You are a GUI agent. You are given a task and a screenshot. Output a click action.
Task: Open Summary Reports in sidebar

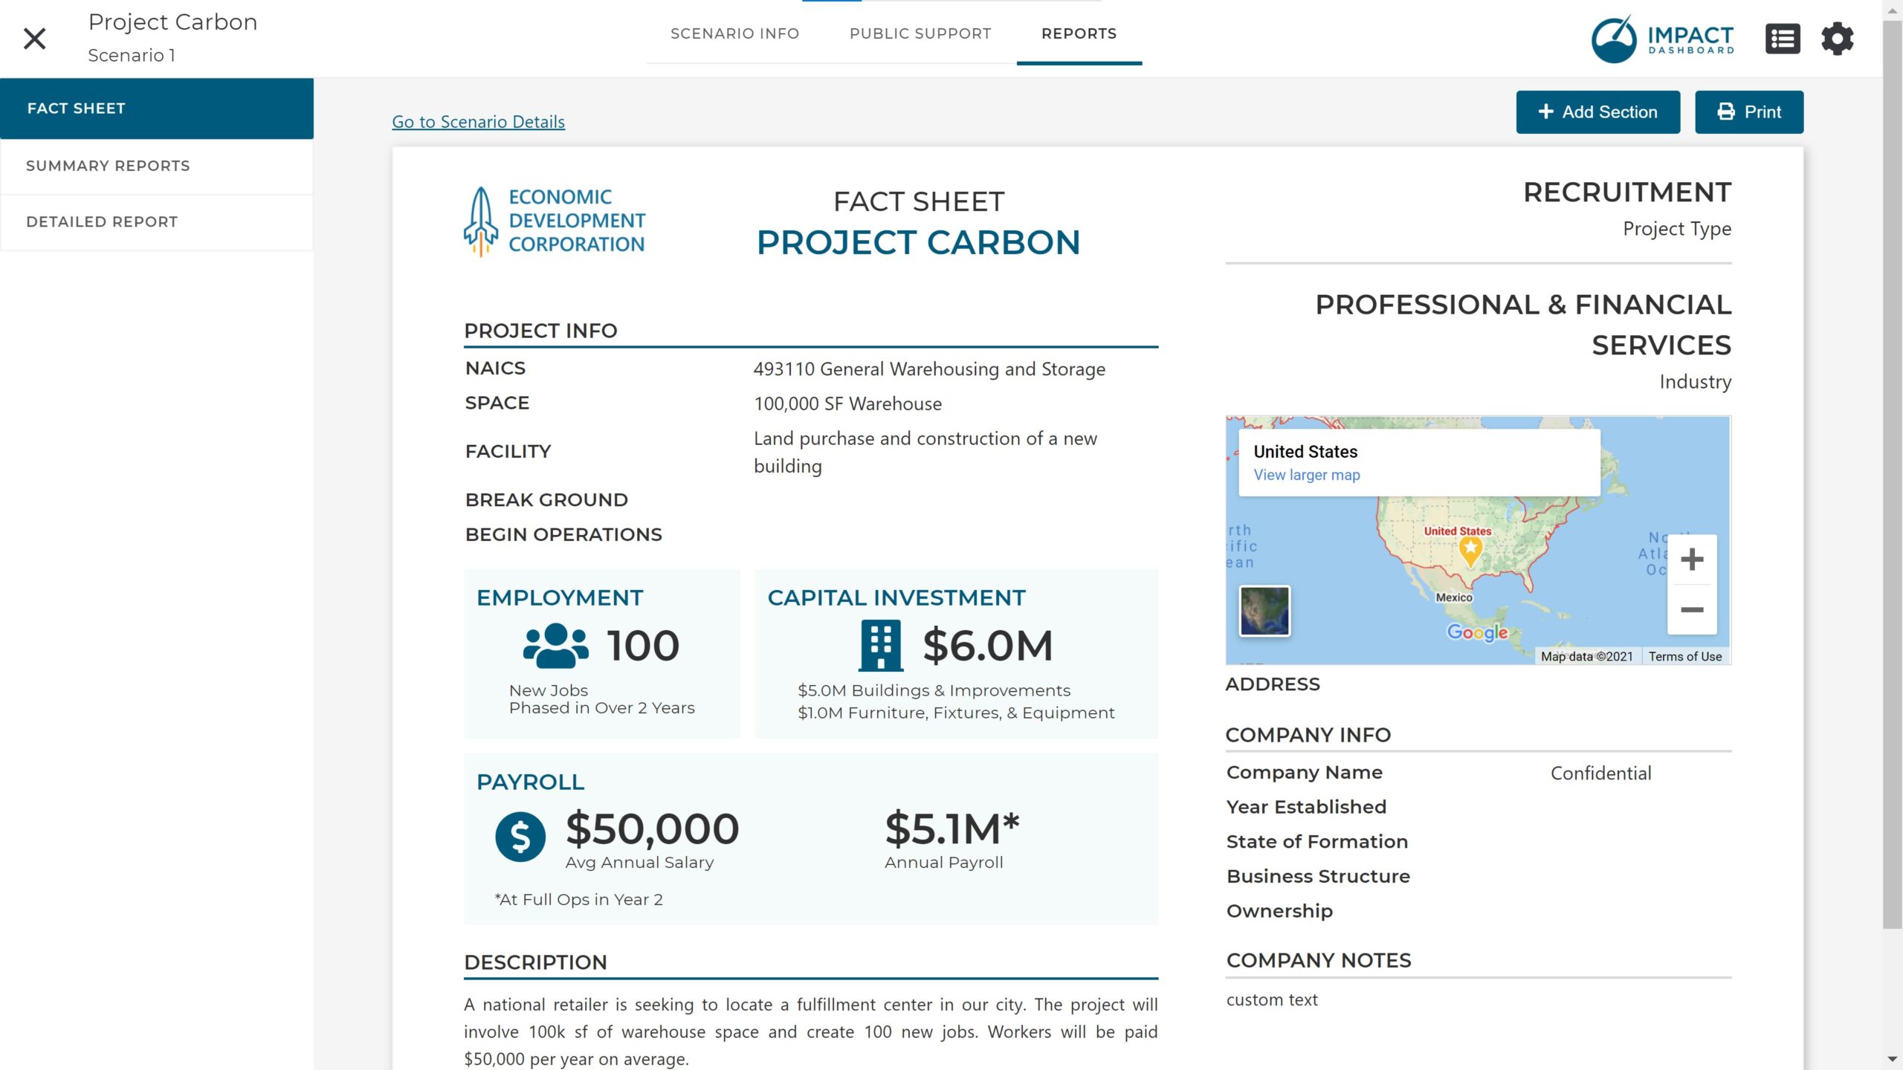point(108,166)
